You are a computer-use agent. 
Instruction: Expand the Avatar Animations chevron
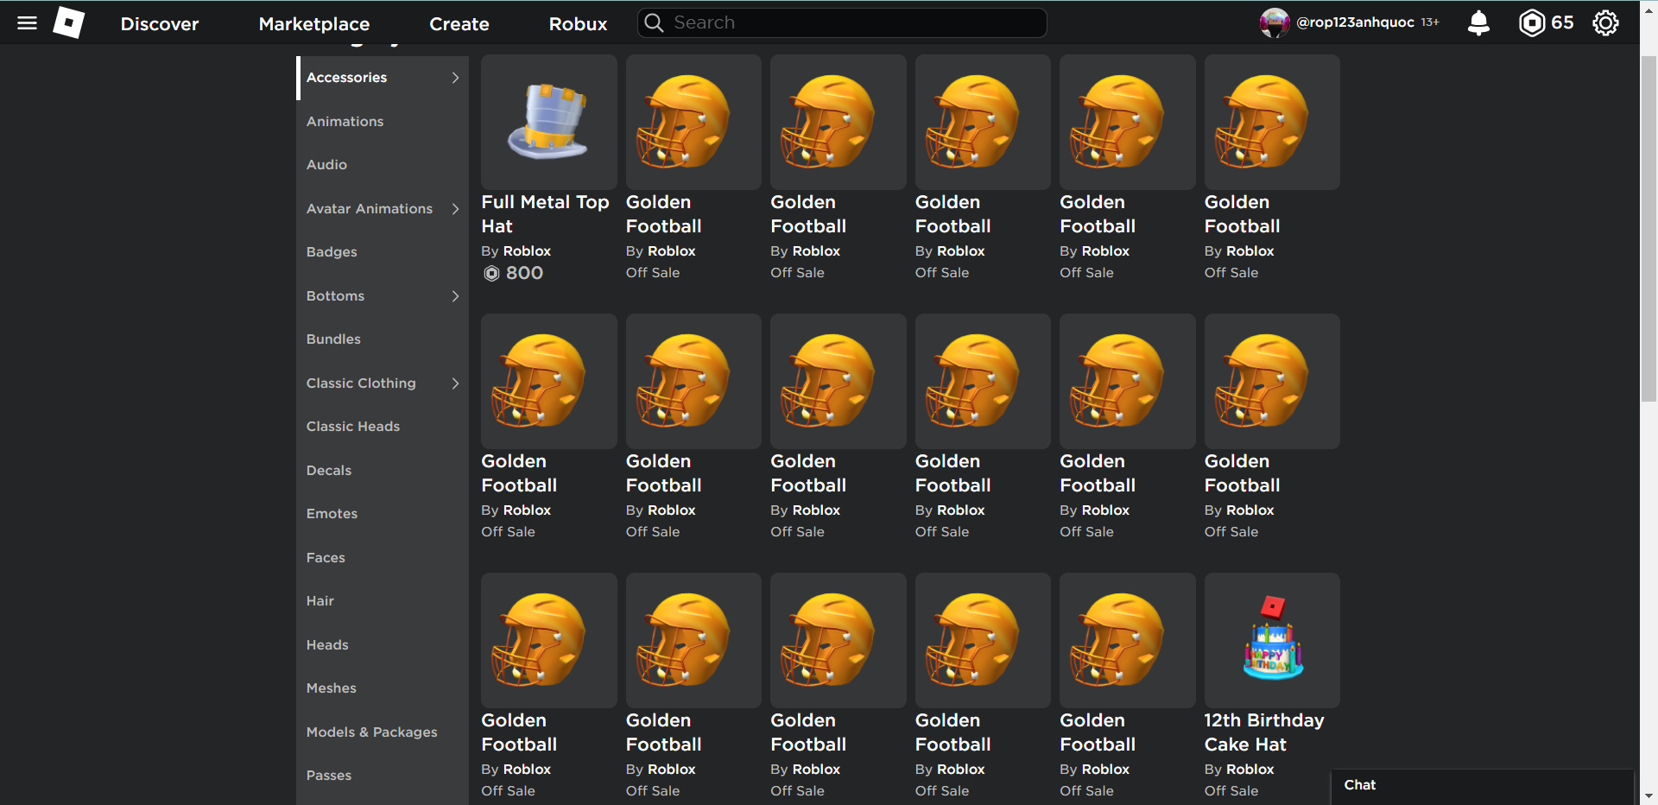455,209
